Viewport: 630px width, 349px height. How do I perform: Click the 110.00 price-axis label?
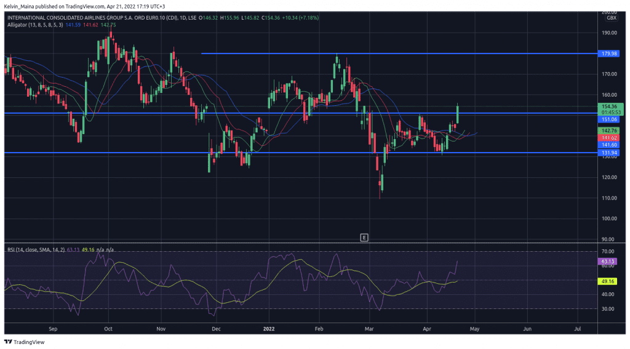click(x=609, y=198)
